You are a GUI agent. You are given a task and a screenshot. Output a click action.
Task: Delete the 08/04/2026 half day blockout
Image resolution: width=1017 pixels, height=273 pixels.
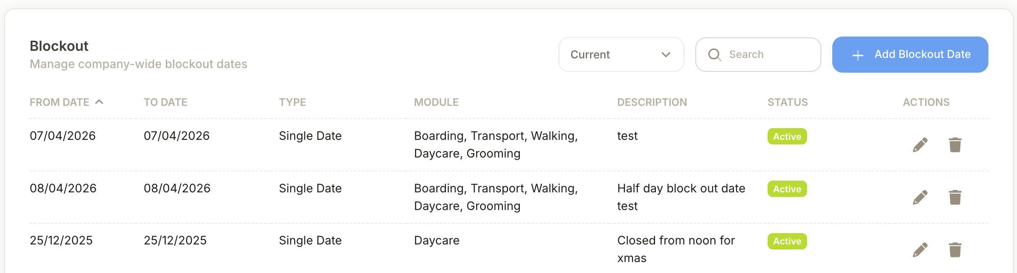pos(955,197)
